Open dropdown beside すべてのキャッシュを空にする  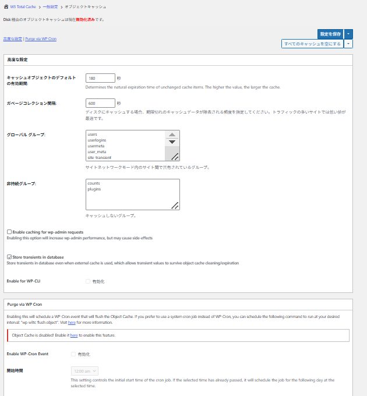click(x=348, y=44)
